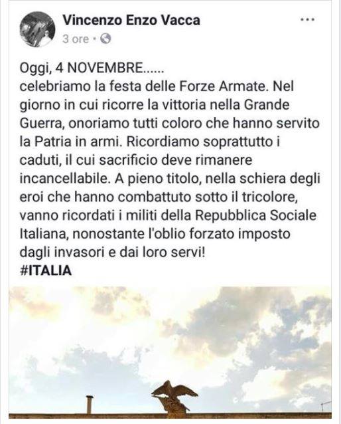Click the antenna at the photo's edge
Screen dimensions: 341x424
click(x=326, y=407)
